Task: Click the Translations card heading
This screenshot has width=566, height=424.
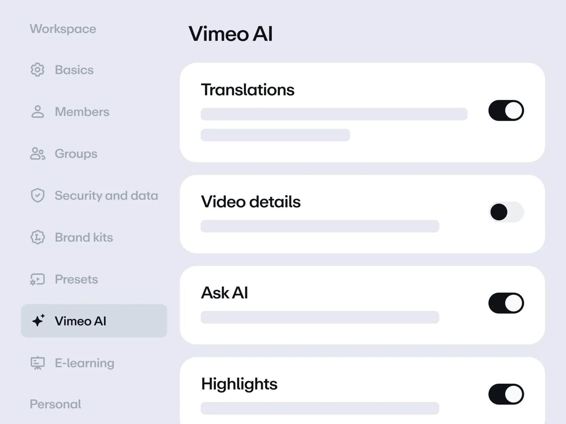Action: tap(248, 90)
